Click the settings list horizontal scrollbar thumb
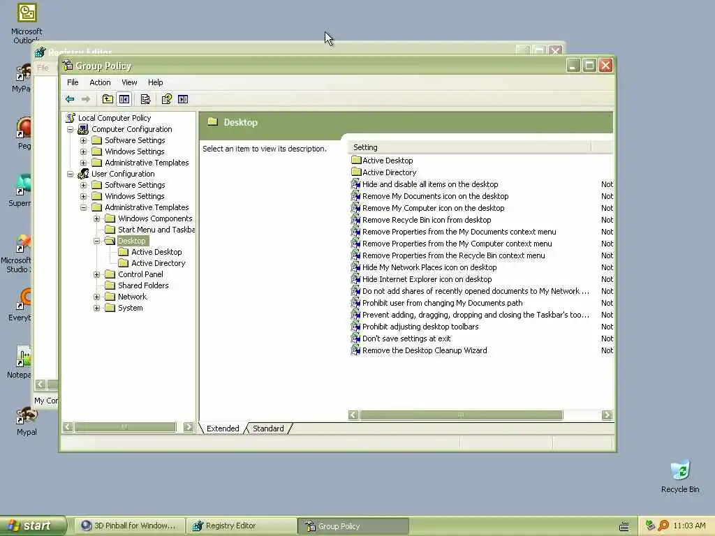The height and width of the screenshot is (536, 715). [x=461, y=415]
